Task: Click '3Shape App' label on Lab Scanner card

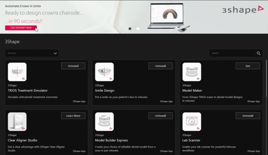Action: click(x=254, y=151)
